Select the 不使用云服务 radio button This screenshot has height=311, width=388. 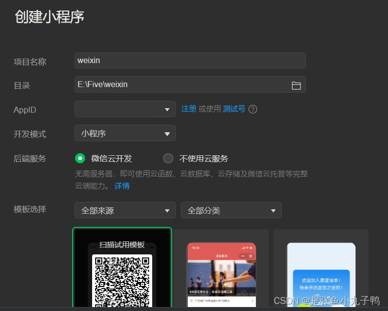coord(168,158)
